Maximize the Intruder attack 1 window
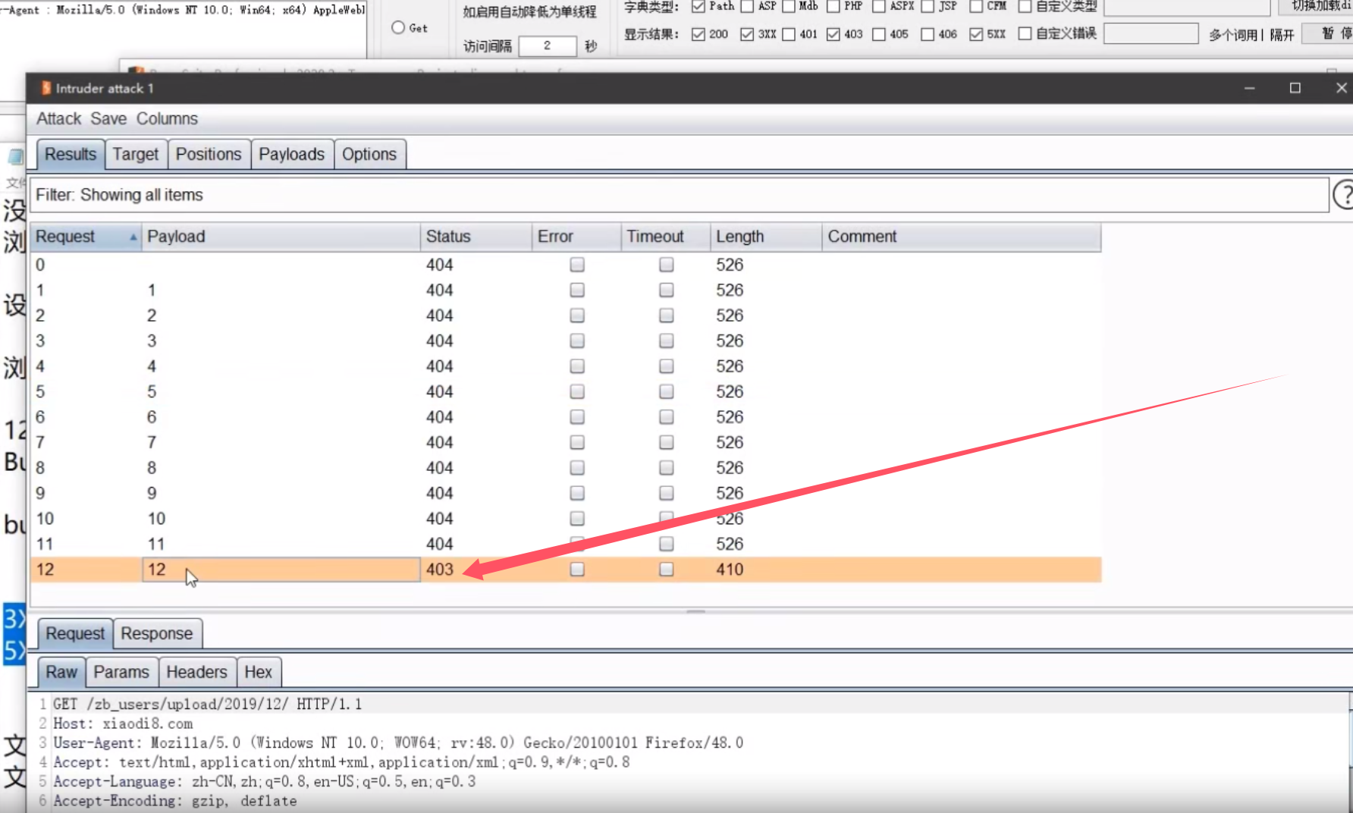Viewport: 1353px width, 813px height. [x=1295, y=88]
